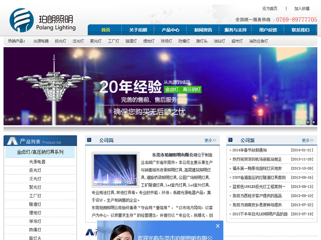Image resolution: width=321 pixels, height=240 pixels.
Task: Expand 金卤灯/高压钠灯具系列 product category
Action: [x=40, y=152]
